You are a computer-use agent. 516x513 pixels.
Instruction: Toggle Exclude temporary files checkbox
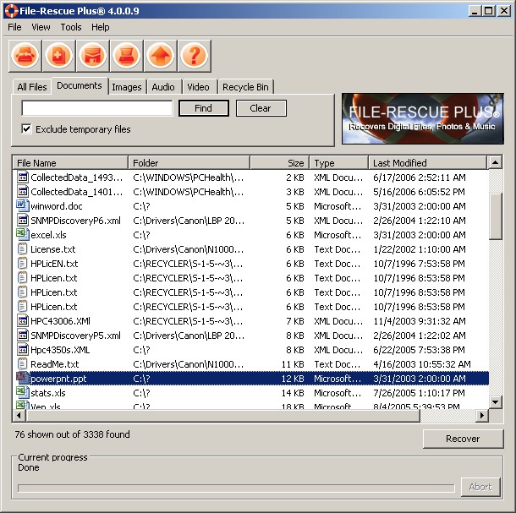pyautogui.click(x=26, y=129)
